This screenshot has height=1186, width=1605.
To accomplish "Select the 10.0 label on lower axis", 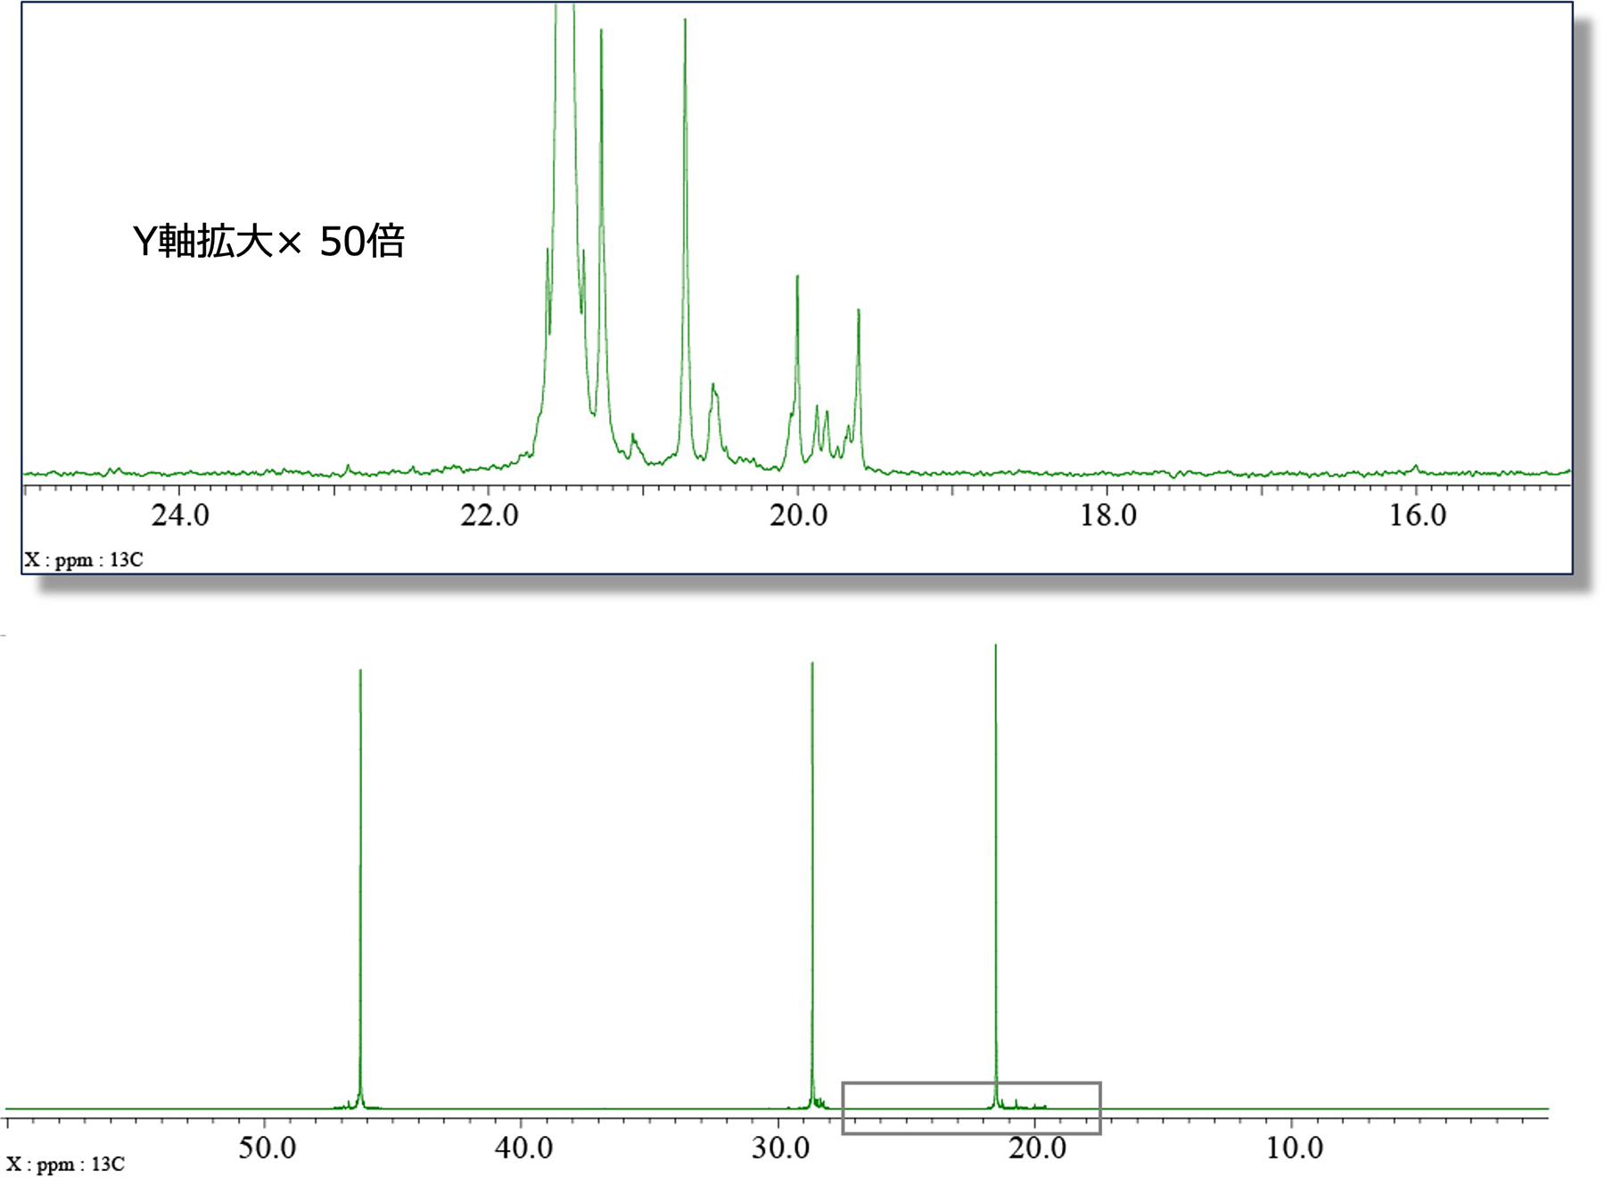I will click(x=1295, y=1147).
